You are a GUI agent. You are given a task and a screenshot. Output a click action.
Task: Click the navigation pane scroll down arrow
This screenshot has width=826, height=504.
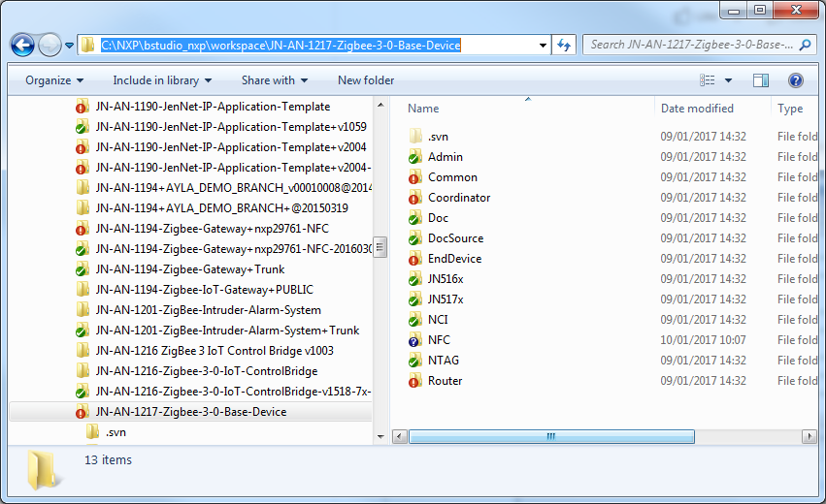click(x=380, y=437)
